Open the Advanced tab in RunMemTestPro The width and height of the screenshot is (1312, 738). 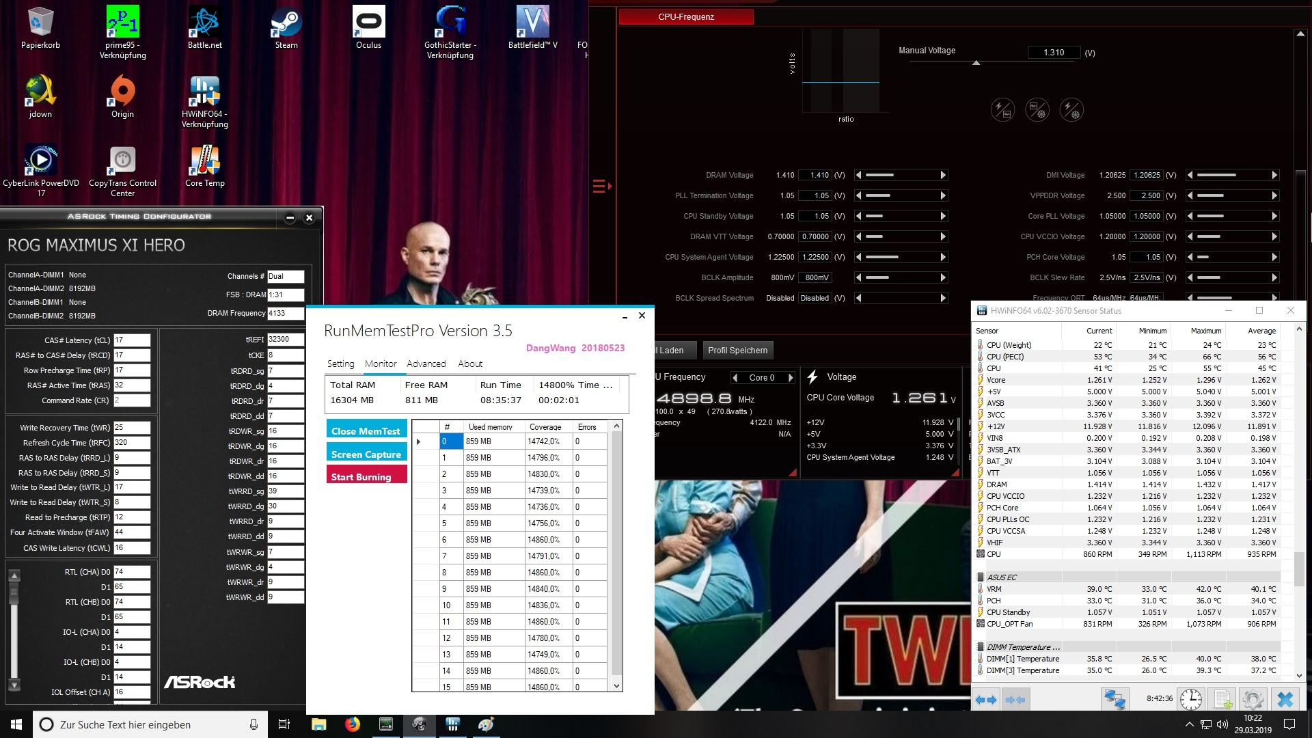(426, 364)
